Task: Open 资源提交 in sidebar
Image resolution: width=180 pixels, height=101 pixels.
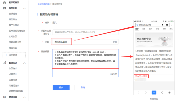Action: tap(13, 14)
